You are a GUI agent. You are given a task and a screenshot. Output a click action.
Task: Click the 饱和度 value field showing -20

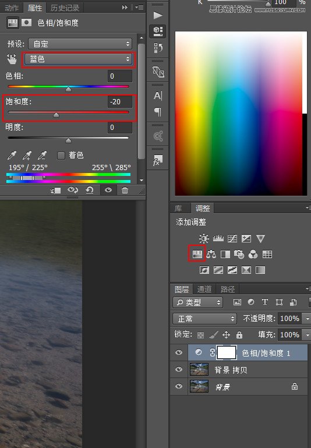pyautogui.click(x=119, y=102)
